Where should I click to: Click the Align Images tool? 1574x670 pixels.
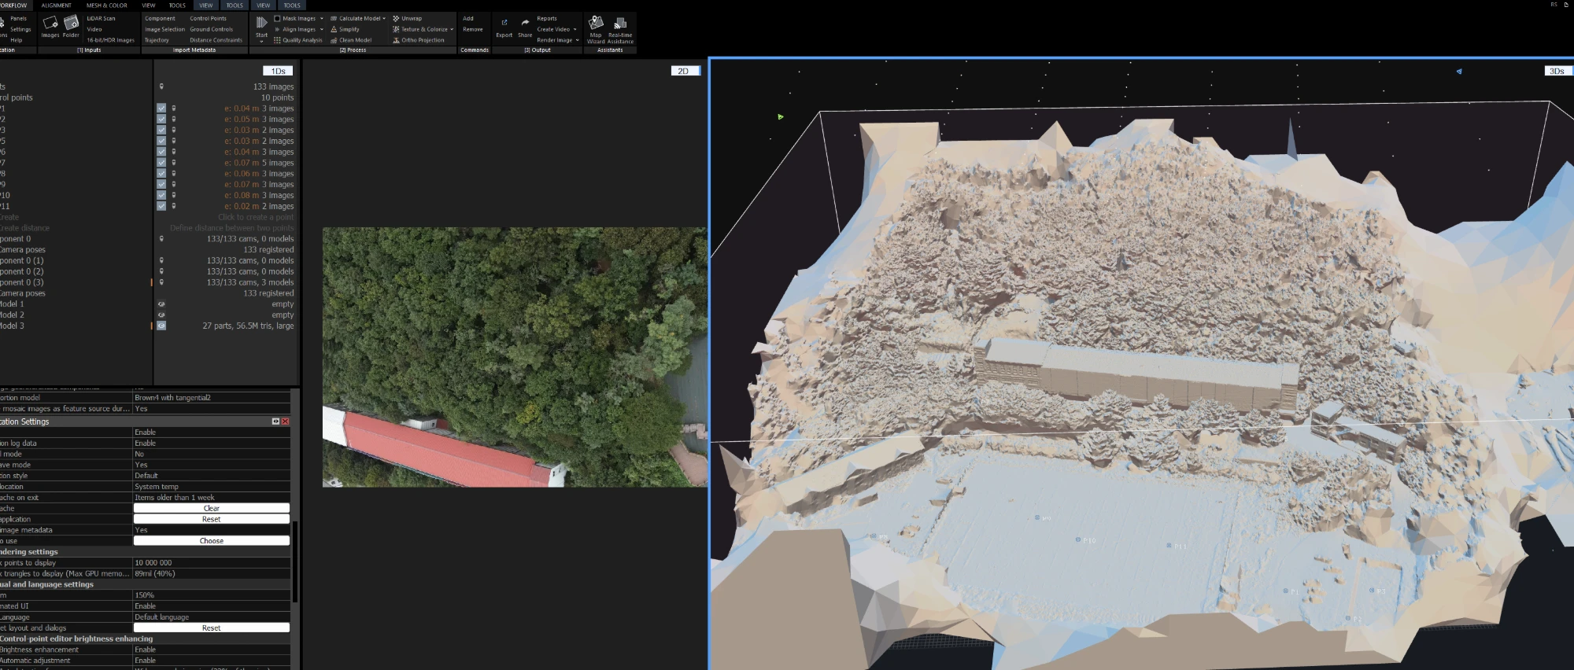(x=295, y=29)
